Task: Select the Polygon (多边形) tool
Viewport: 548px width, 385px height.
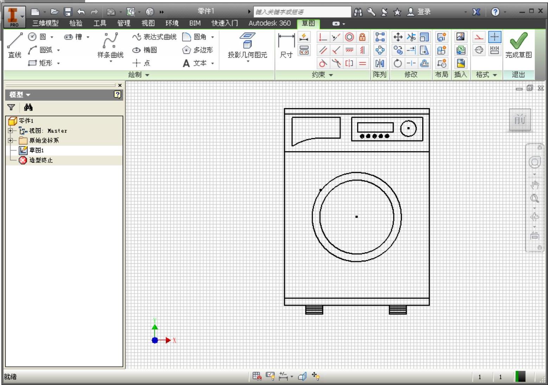Action: coord(198,50)
